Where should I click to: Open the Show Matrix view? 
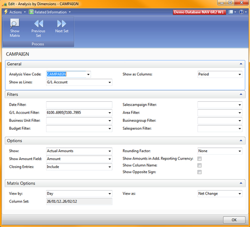click(15, 28)
